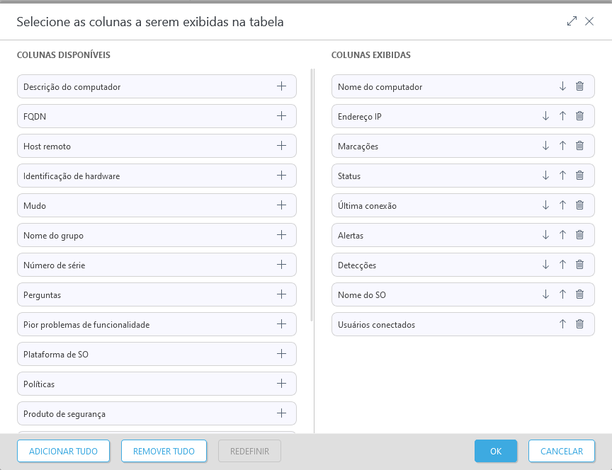
Task: Delete the Última conexão column
Action: pos(579,205)
